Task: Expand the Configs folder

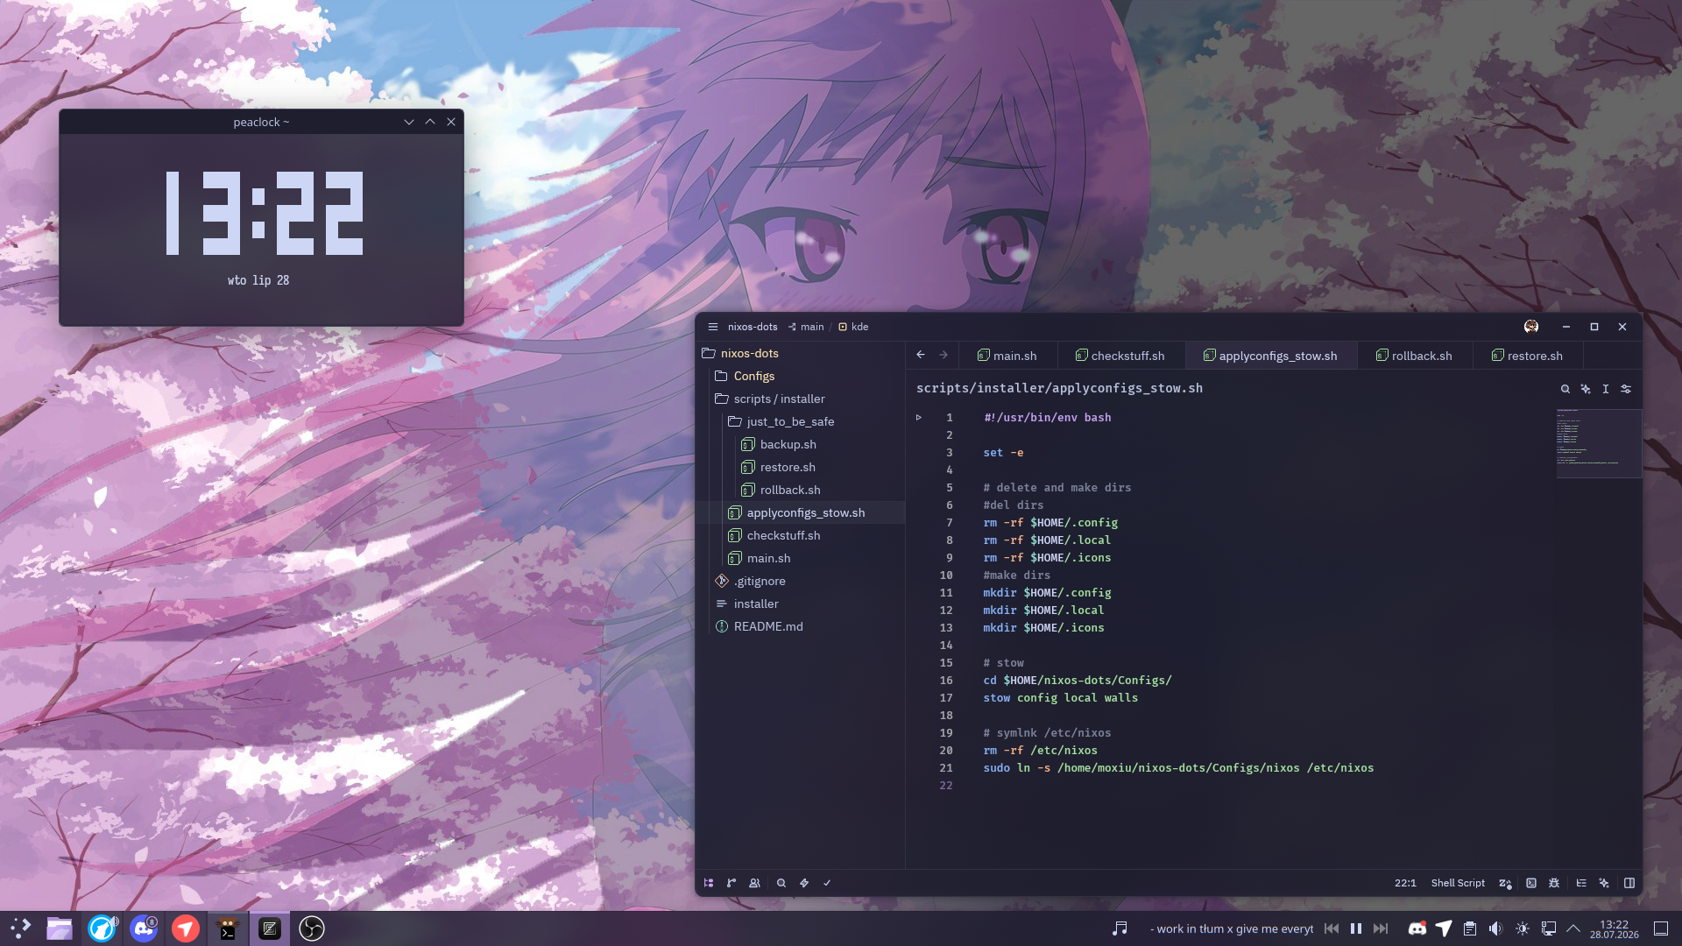Action: pos(801,376)
